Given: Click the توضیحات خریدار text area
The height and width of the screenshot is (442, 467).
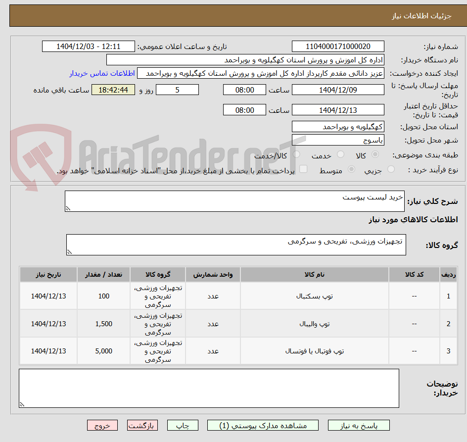Looking at the screenshot, I should 209,389.
